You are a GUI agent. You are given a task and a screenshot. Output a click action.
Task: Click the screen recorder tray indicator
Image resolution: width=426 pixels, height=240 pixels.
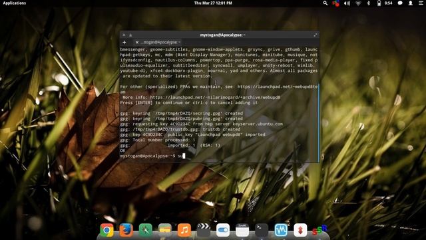pos(335,3)
